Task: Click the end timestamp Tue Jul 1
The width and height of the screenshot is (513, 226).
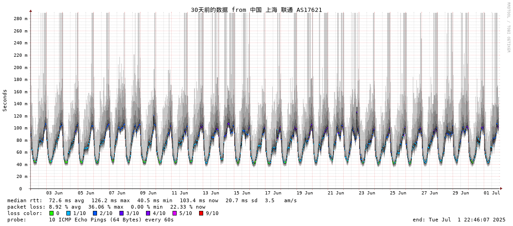Action: [459, 220]
